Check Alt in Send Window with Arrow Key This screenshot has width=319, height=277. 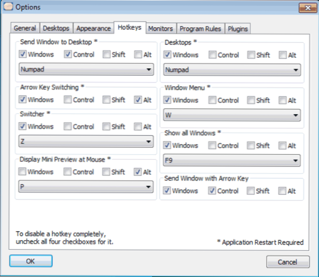pyautogui.click(x=282, y=191)
